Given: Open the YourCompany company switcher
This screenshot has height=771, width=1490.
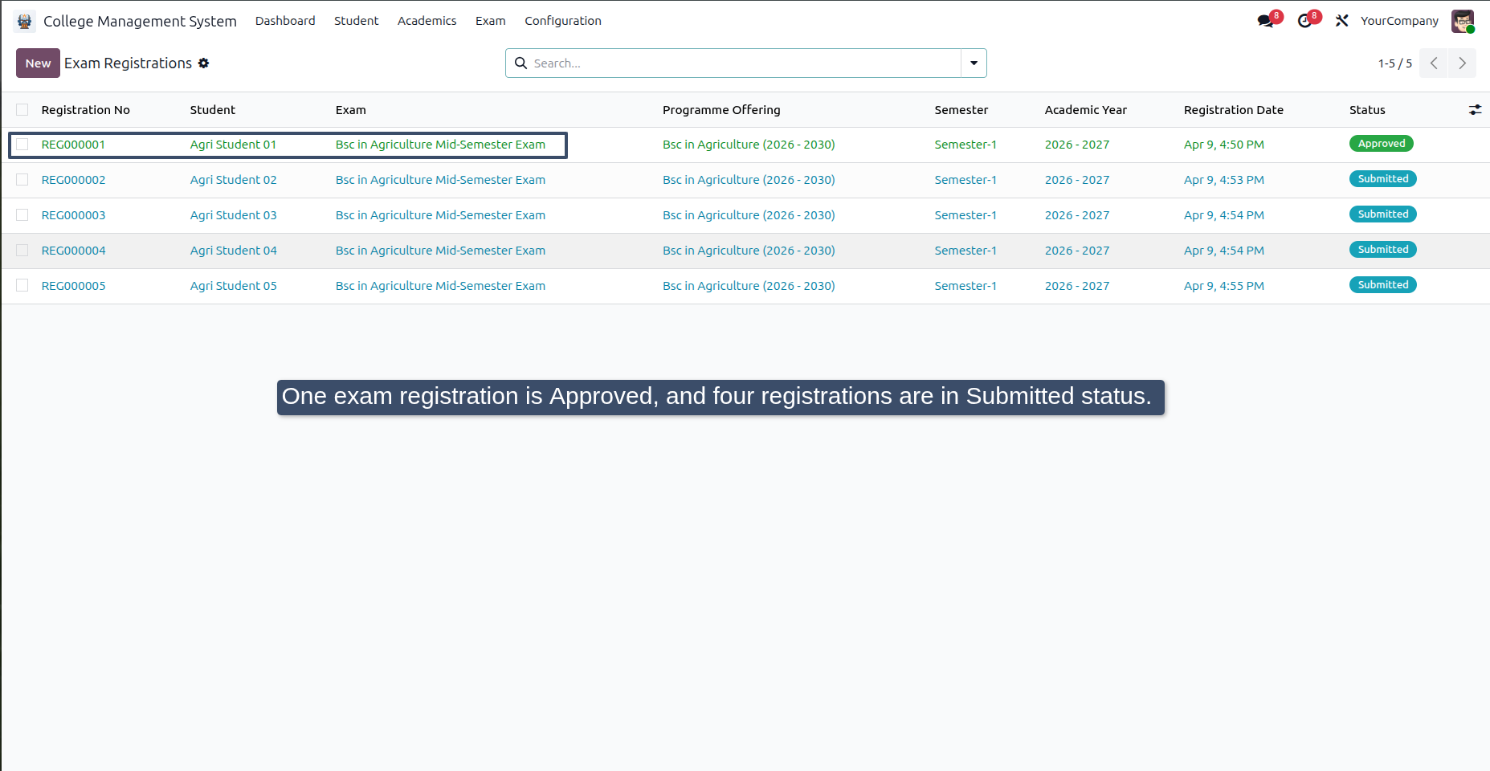Looking at the screenshot, I should click(x=1399, y=21).
